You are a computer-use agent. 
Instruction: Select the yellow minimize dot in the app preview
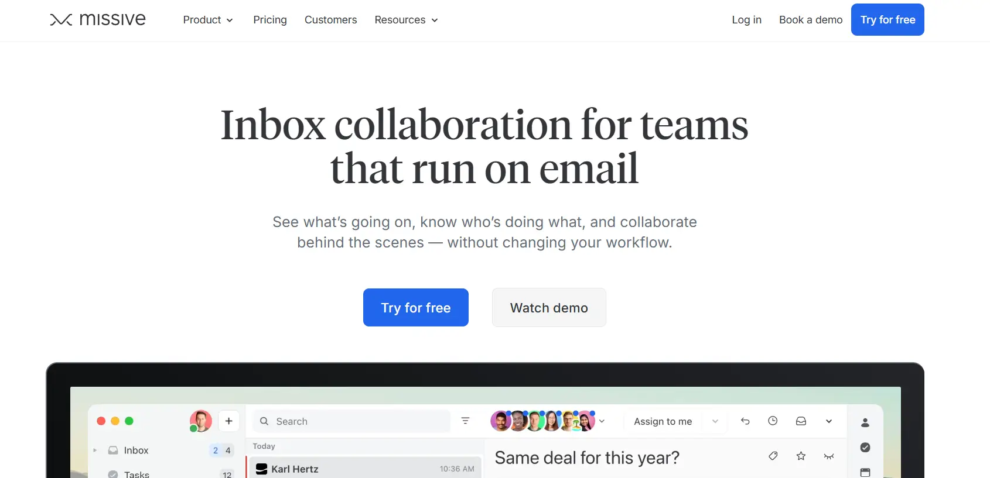[x=115, y=421]
